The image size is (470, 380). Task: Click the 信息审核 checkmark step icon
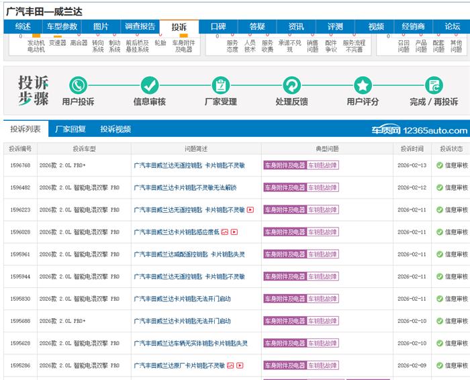tap(150, 86)
